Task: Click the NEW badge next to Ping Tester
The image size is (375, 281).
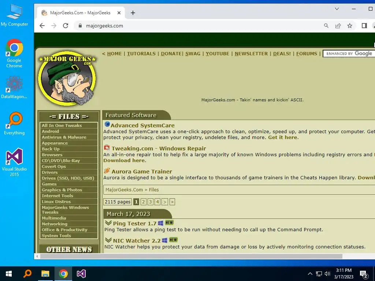Action: [169, 222]
